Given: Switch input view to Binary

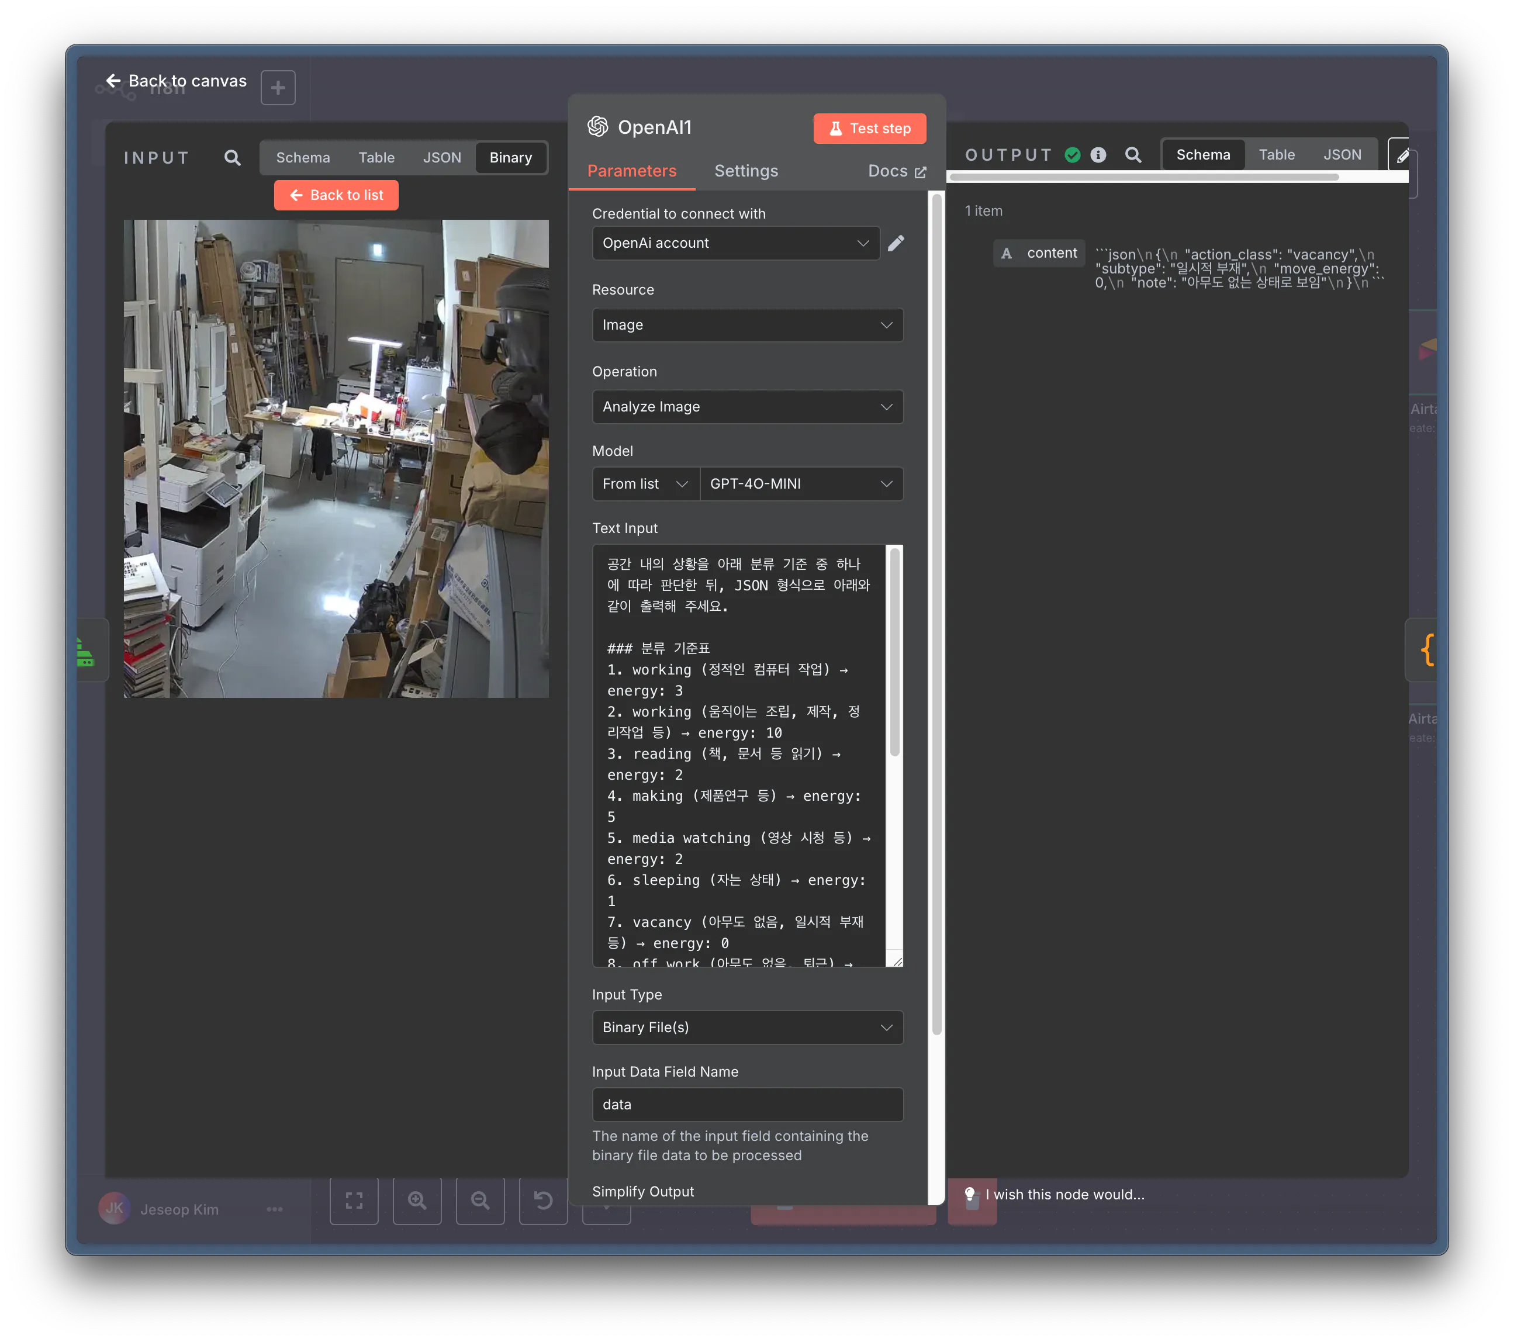Looking at the screenshot, I should [510, 158].
